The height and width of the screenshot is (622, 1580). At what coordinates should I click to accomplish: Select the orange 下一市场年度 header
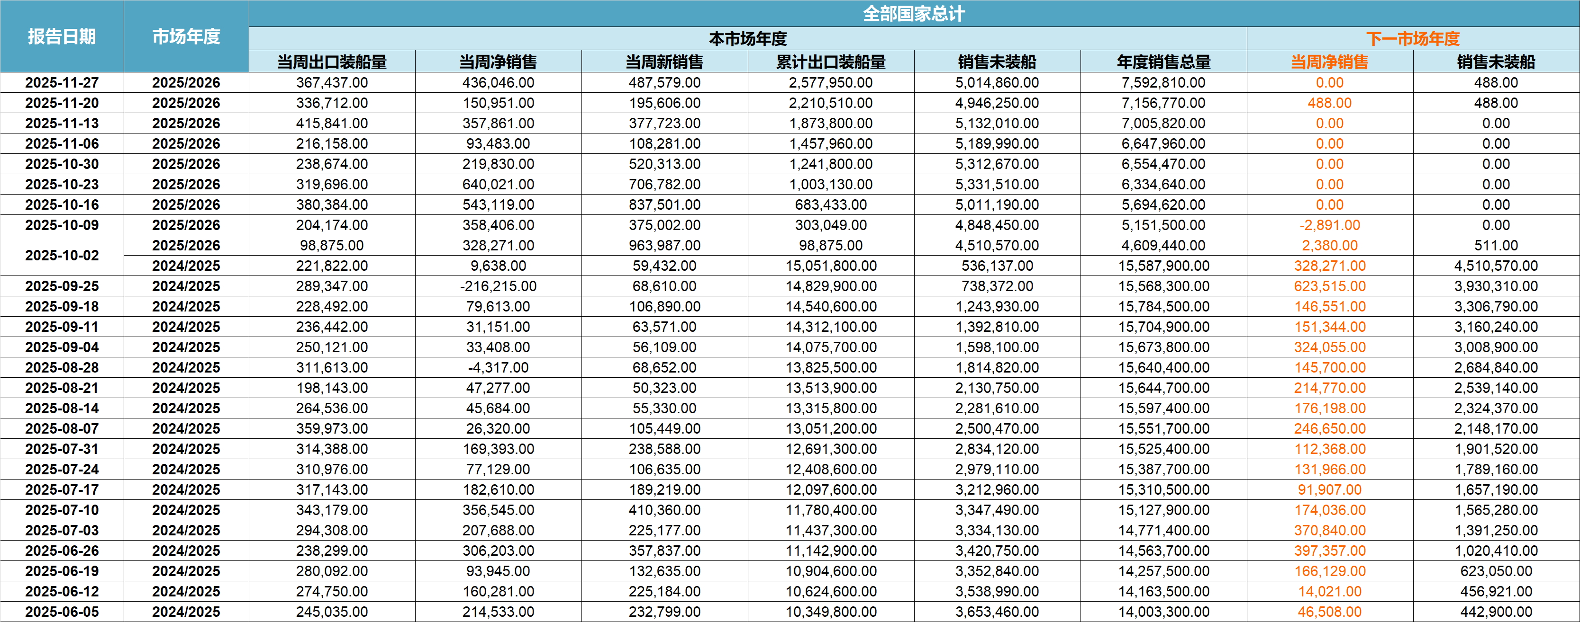(1413, 39)
